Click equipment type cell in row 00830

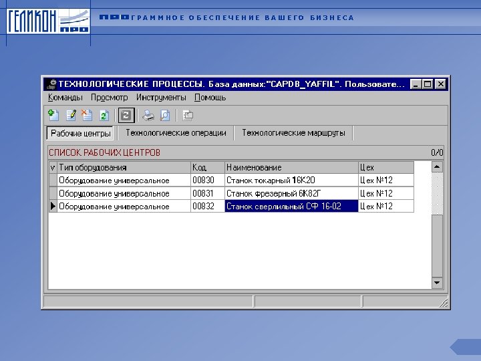124,180
